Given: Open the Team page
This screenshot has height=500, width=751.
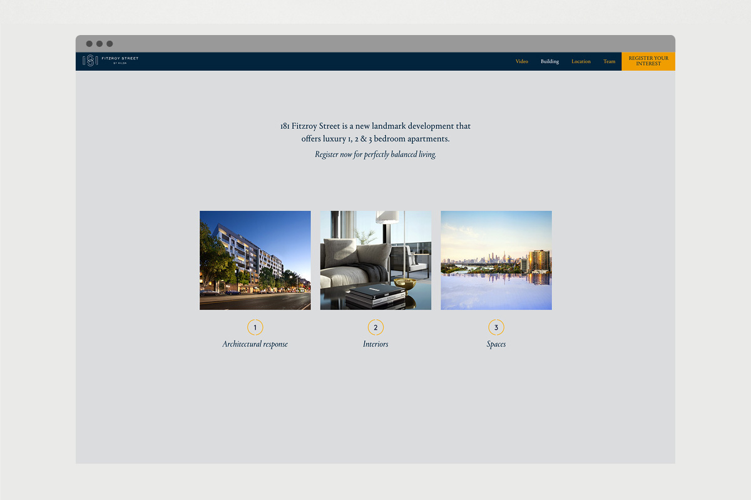Looking at the screenshot, I should point(609,61).
